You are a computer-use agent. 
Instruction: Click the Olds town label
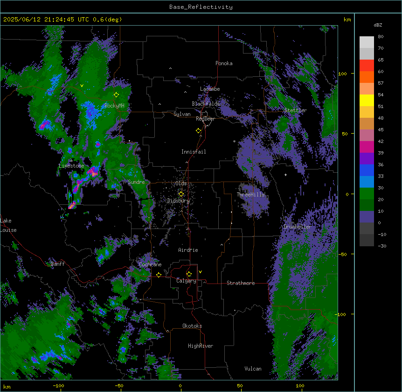coord(181,183)
